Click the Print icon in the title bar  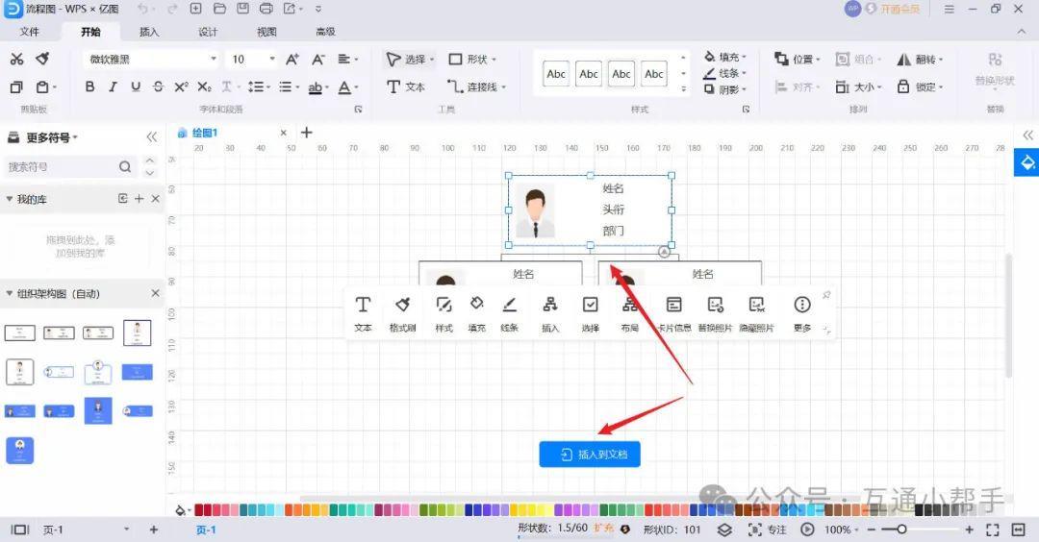point(266,9)
